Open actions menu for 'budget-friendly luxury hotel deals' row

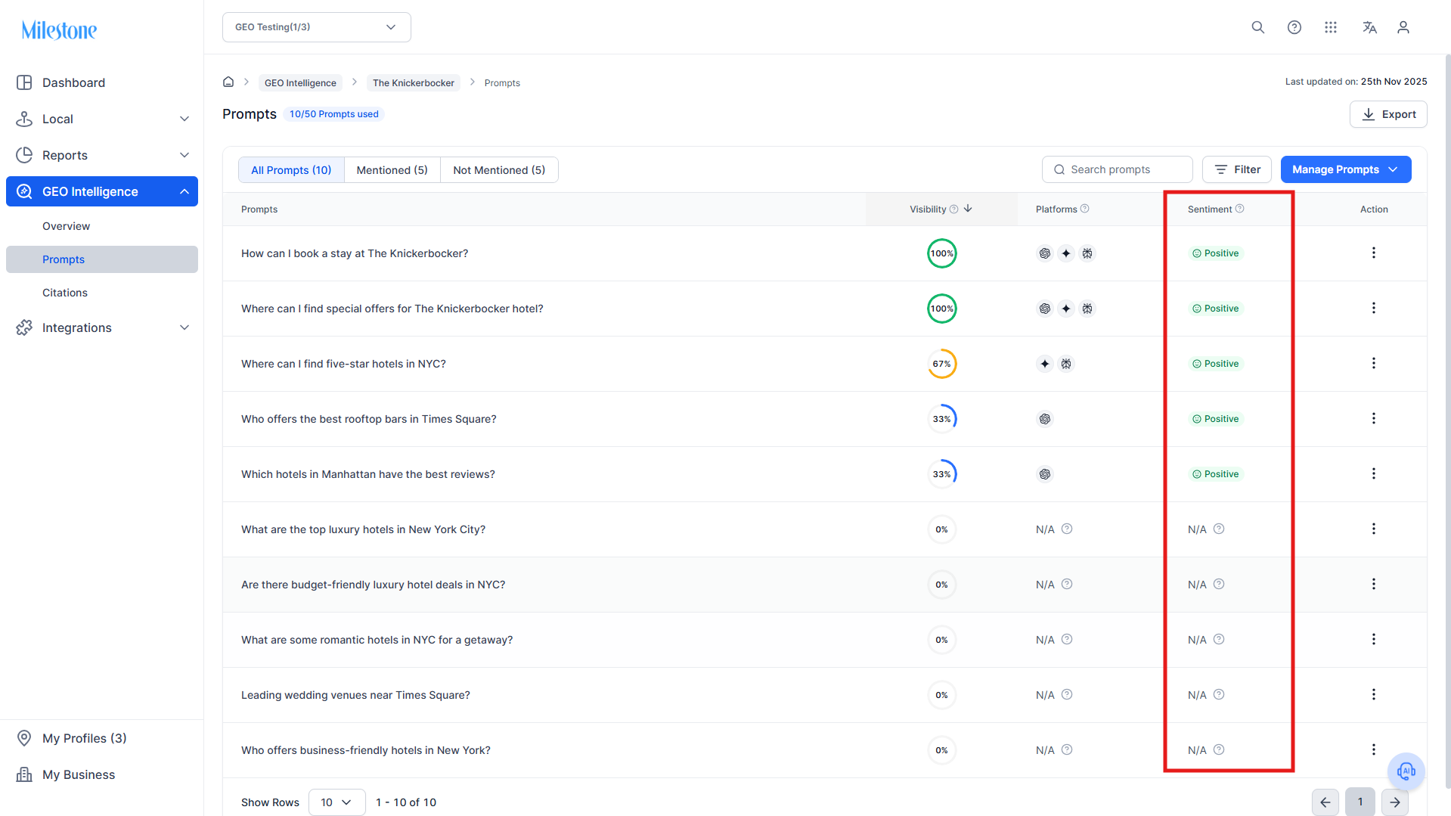tap(1374, 584)
